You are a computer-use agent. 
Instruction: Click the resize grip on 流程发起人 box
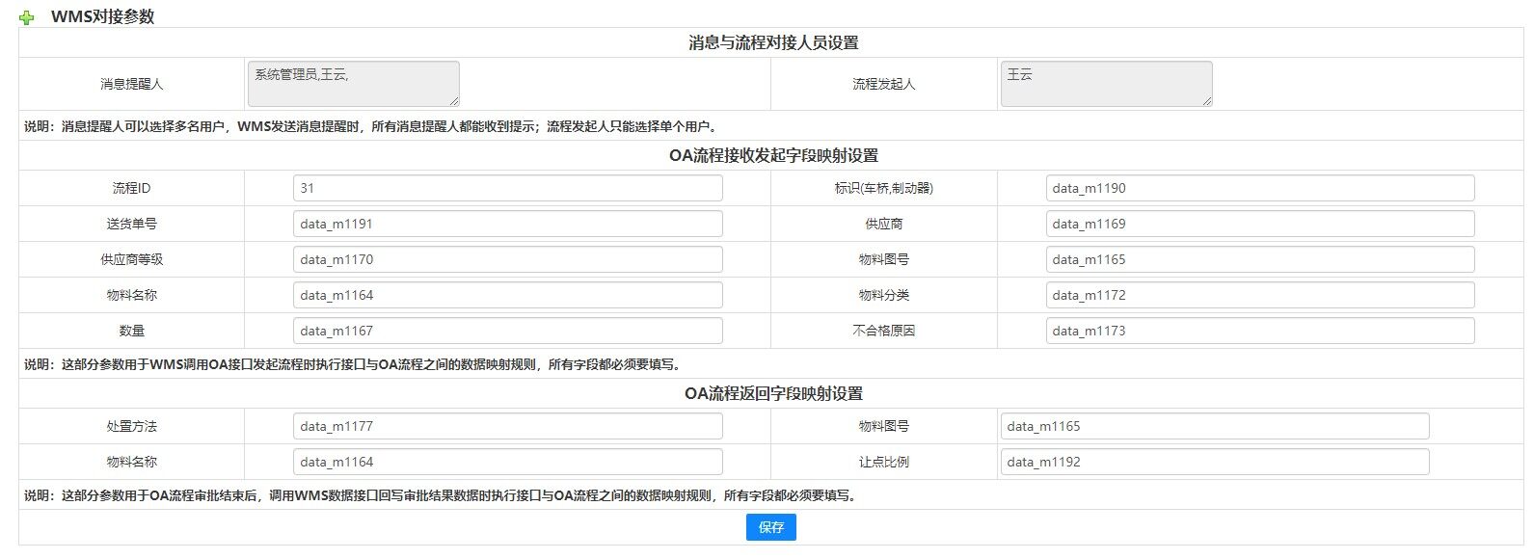1207,100
